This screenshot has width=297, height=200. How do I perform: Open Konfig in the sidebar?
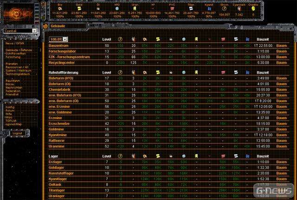pyautogui.click(x=10, y=107)
